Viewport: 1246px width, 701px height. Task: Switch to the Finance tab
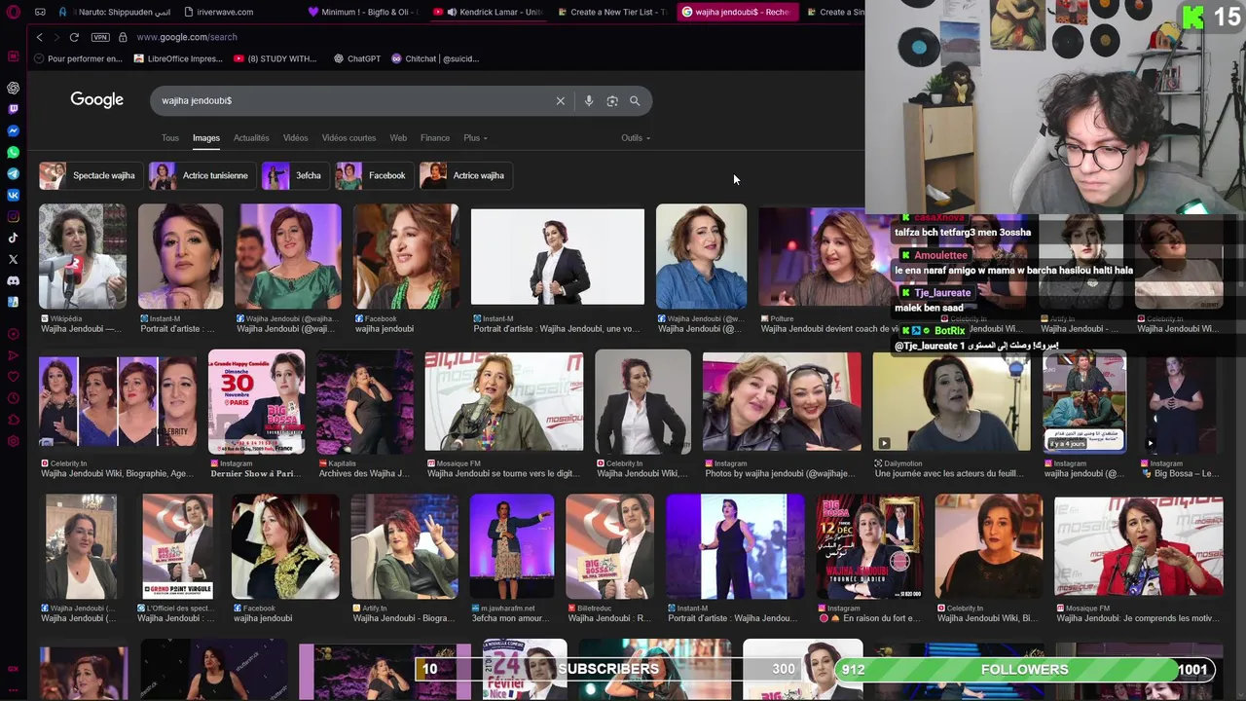(x=435, y=138)
